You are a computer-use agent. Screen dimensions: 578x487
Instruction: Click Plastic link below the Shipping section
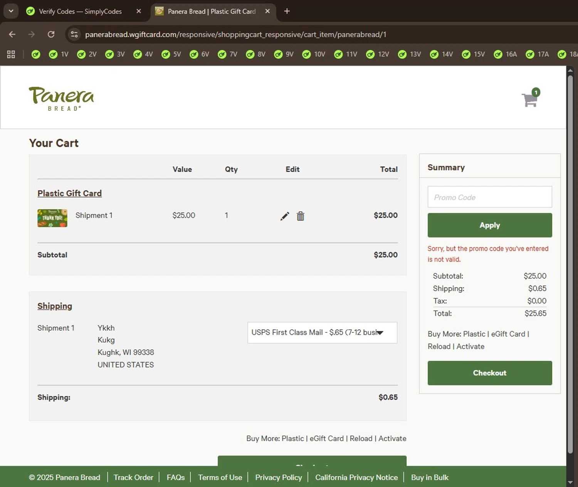293,438
